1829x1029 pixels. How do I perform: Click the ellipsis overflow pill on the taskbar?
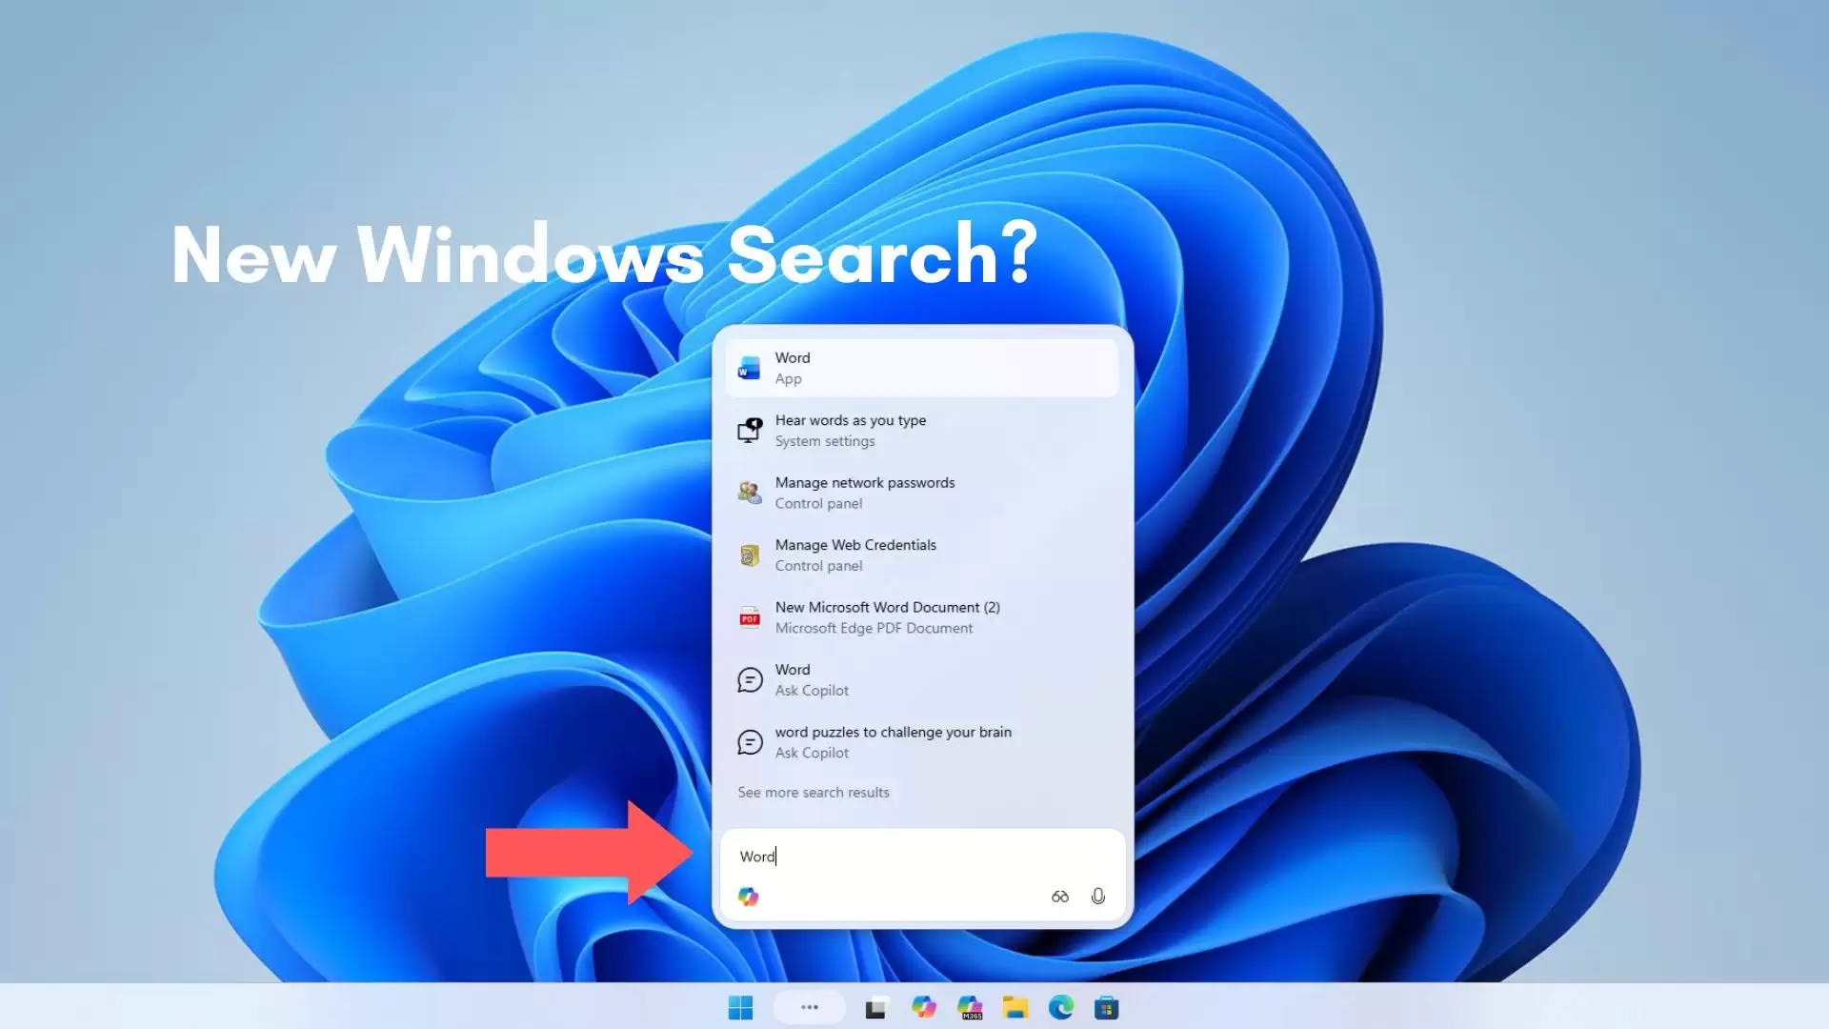tap(809, 1007)
